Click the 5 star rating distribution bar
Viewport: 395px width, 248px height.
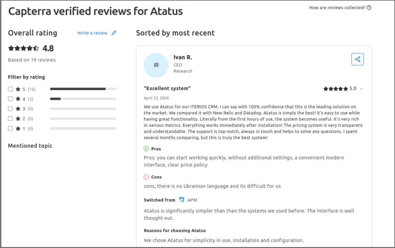click(83, 89)
